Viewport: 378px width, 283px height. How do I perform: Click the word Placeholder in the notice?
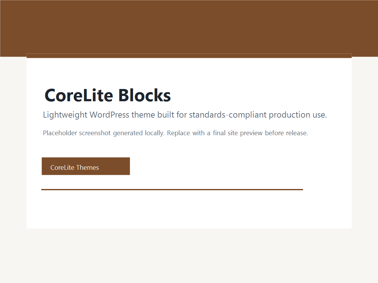[60, 133]
